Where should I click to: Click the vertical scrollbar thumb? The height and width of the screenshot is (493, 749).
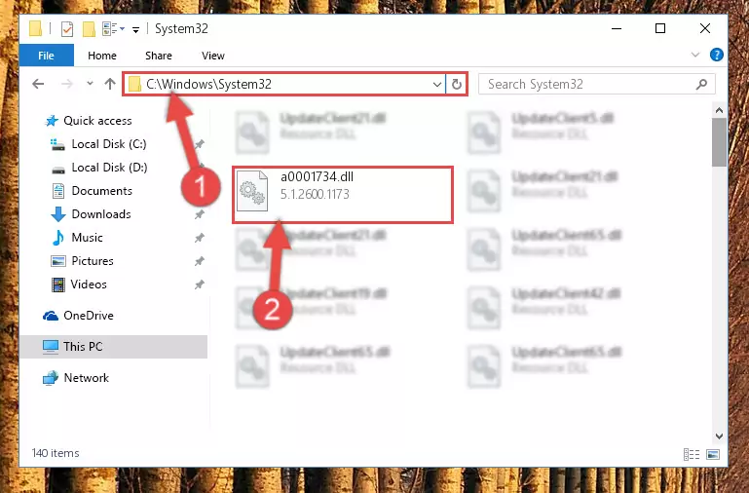tap(719, 142)
